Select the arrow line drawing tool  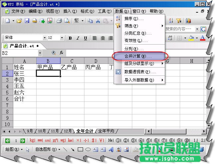73,149
